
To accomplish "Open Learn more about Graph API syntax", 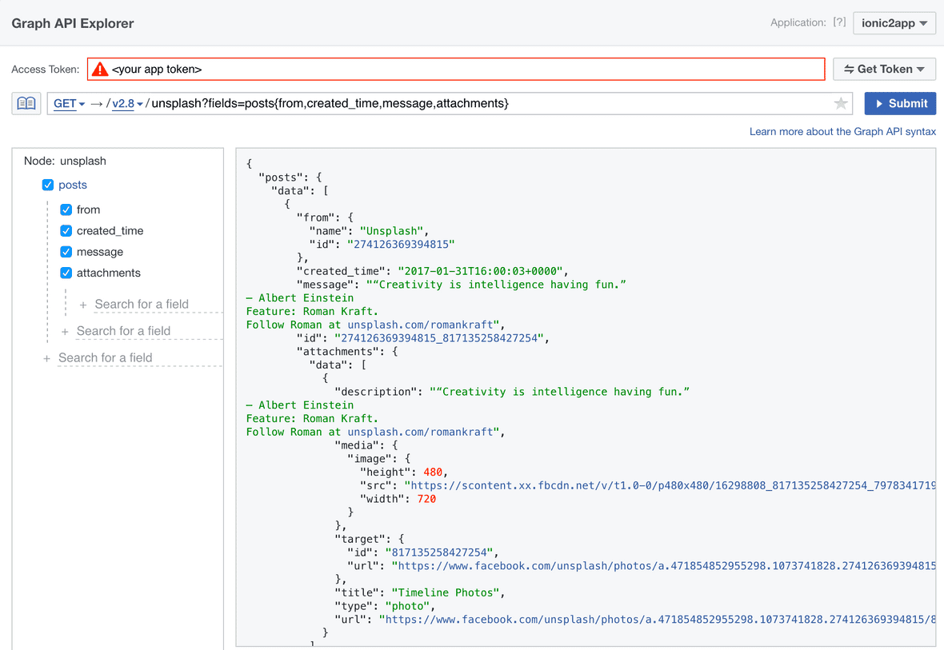I will click(x=842, y=131).
